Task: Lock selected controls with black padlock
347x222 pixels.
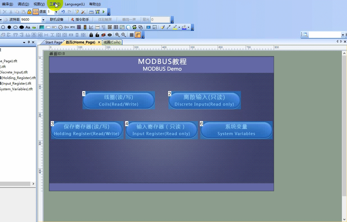Action: pos(91,35)
